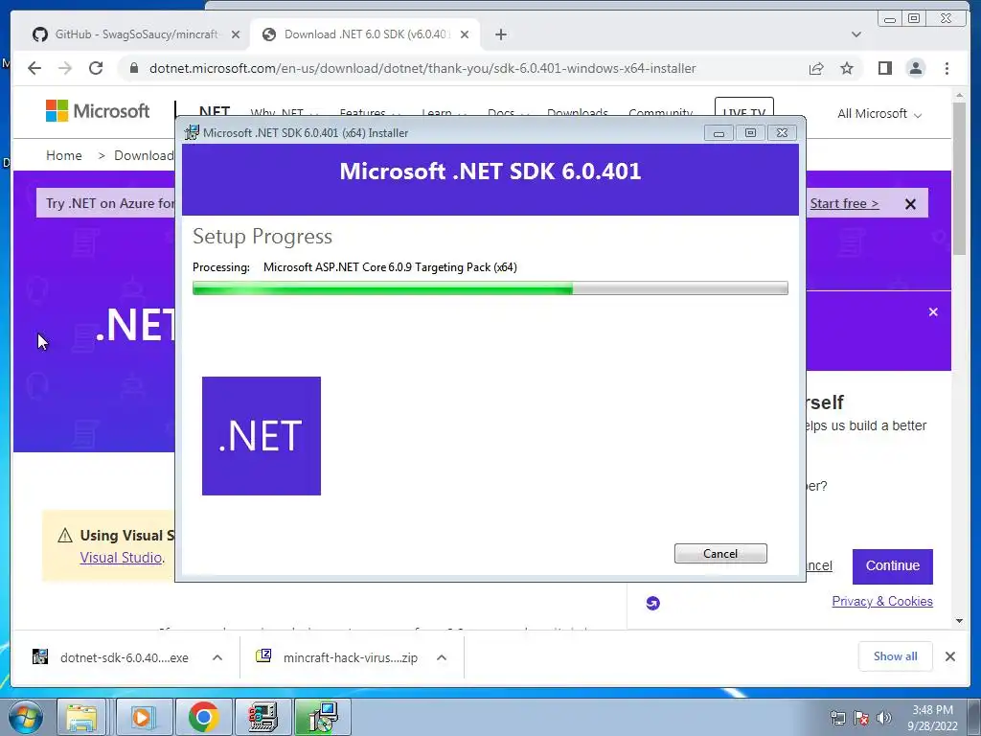Show all downloads
This screenshot has width=981, height=736.
pos(896,655)
